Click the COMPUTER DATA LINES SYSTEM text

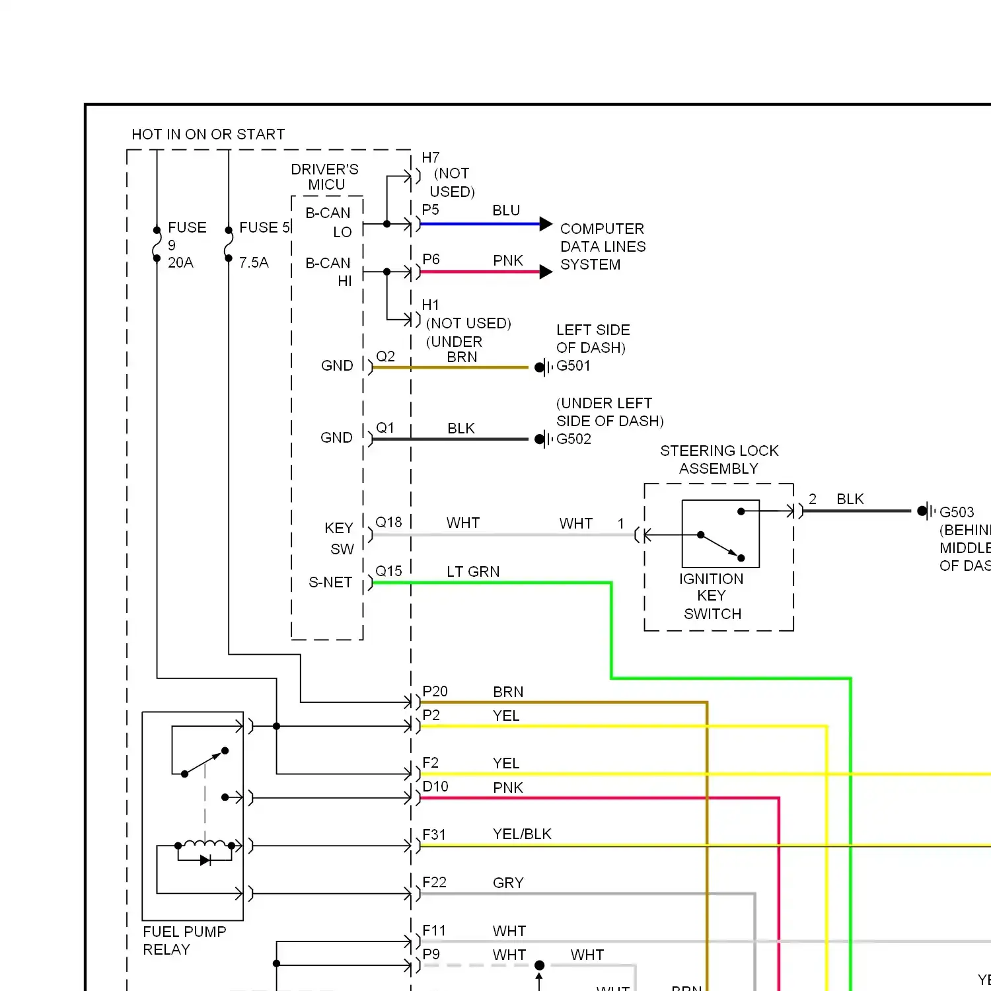603,246
